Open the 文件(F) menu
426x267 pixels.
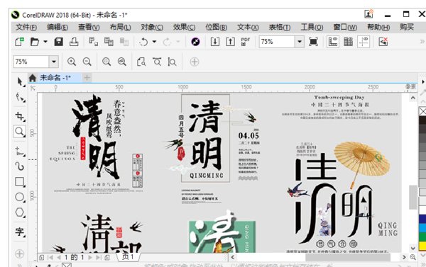pos(26,27)
